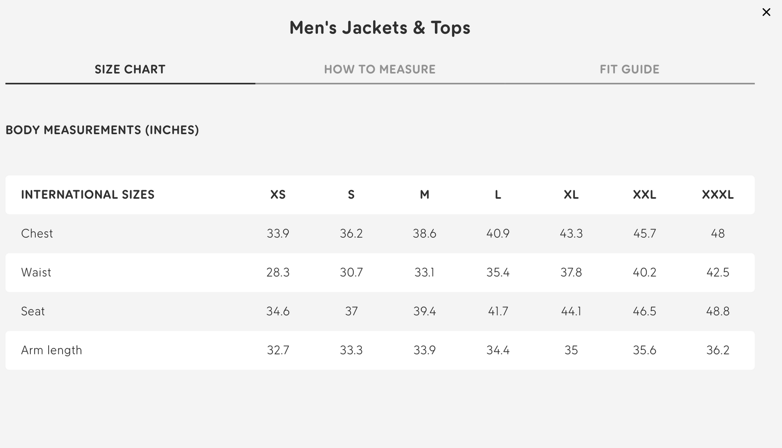Select the Size Chart tab
The width and height of the screenshot is (782, 448).
(130, 70)
